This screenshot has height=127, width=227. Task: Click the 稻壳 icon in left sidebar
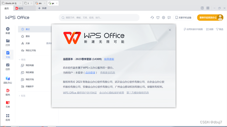8,90
